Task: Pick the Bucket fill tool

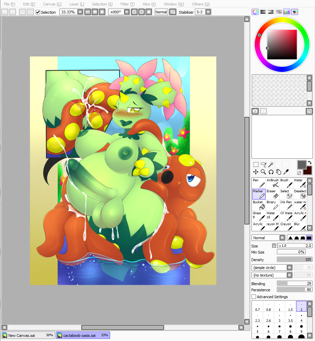Action: [259, 205]
